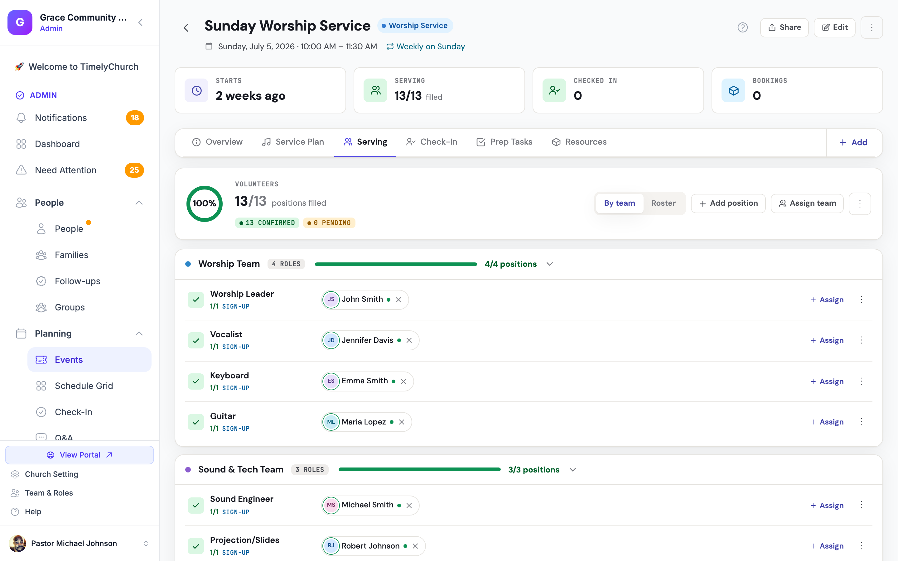Click the Edit button

[834, 27]
